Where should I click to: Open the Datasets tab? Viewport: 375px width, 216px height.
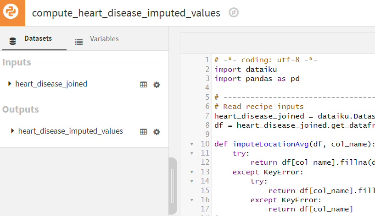(34, 39)
